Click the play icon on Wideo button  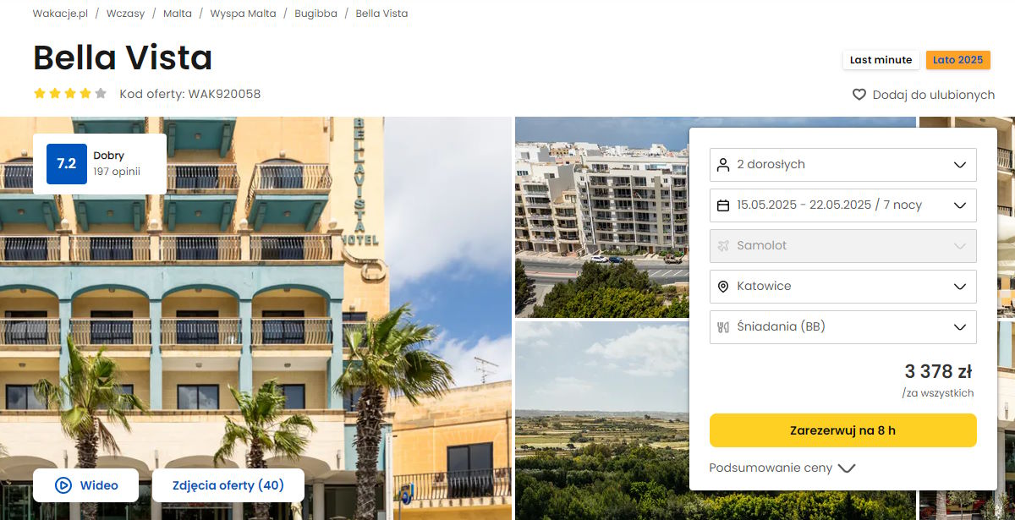coord(63,485)
